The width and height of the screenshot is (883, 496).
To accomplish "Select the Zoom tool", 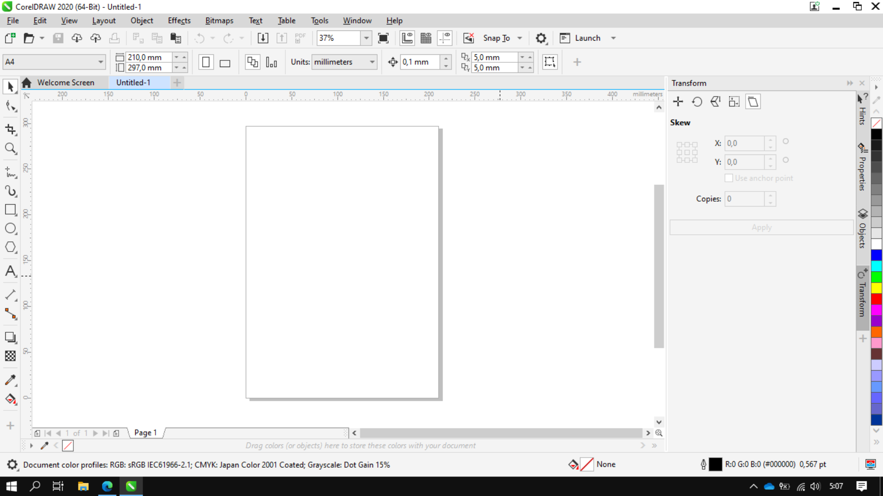I will coord(10,148).
